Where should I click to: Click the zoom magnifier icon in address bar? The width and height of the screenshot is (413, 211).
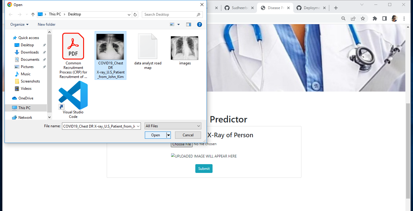point(343,18)
